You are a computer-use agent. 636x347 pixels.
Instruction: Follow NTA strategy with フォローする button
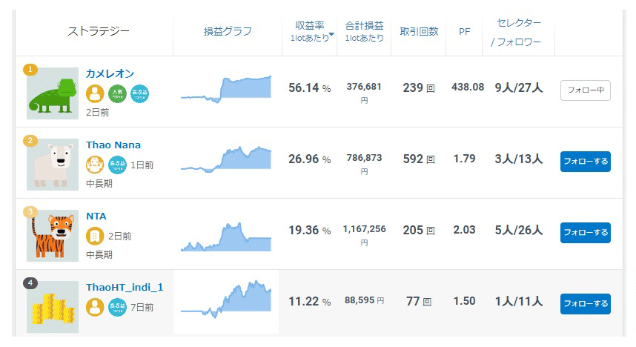586,233
